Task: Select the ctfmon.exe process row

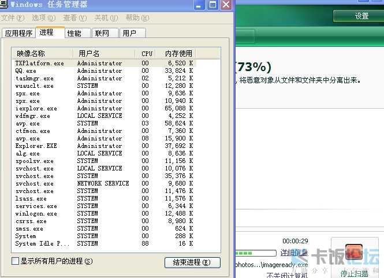Action: pyautogui.click(x=104, y=131)
